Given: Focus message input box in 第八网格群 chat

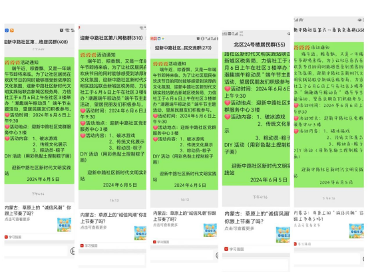Looking at the screenshot, I should [112, 260].
